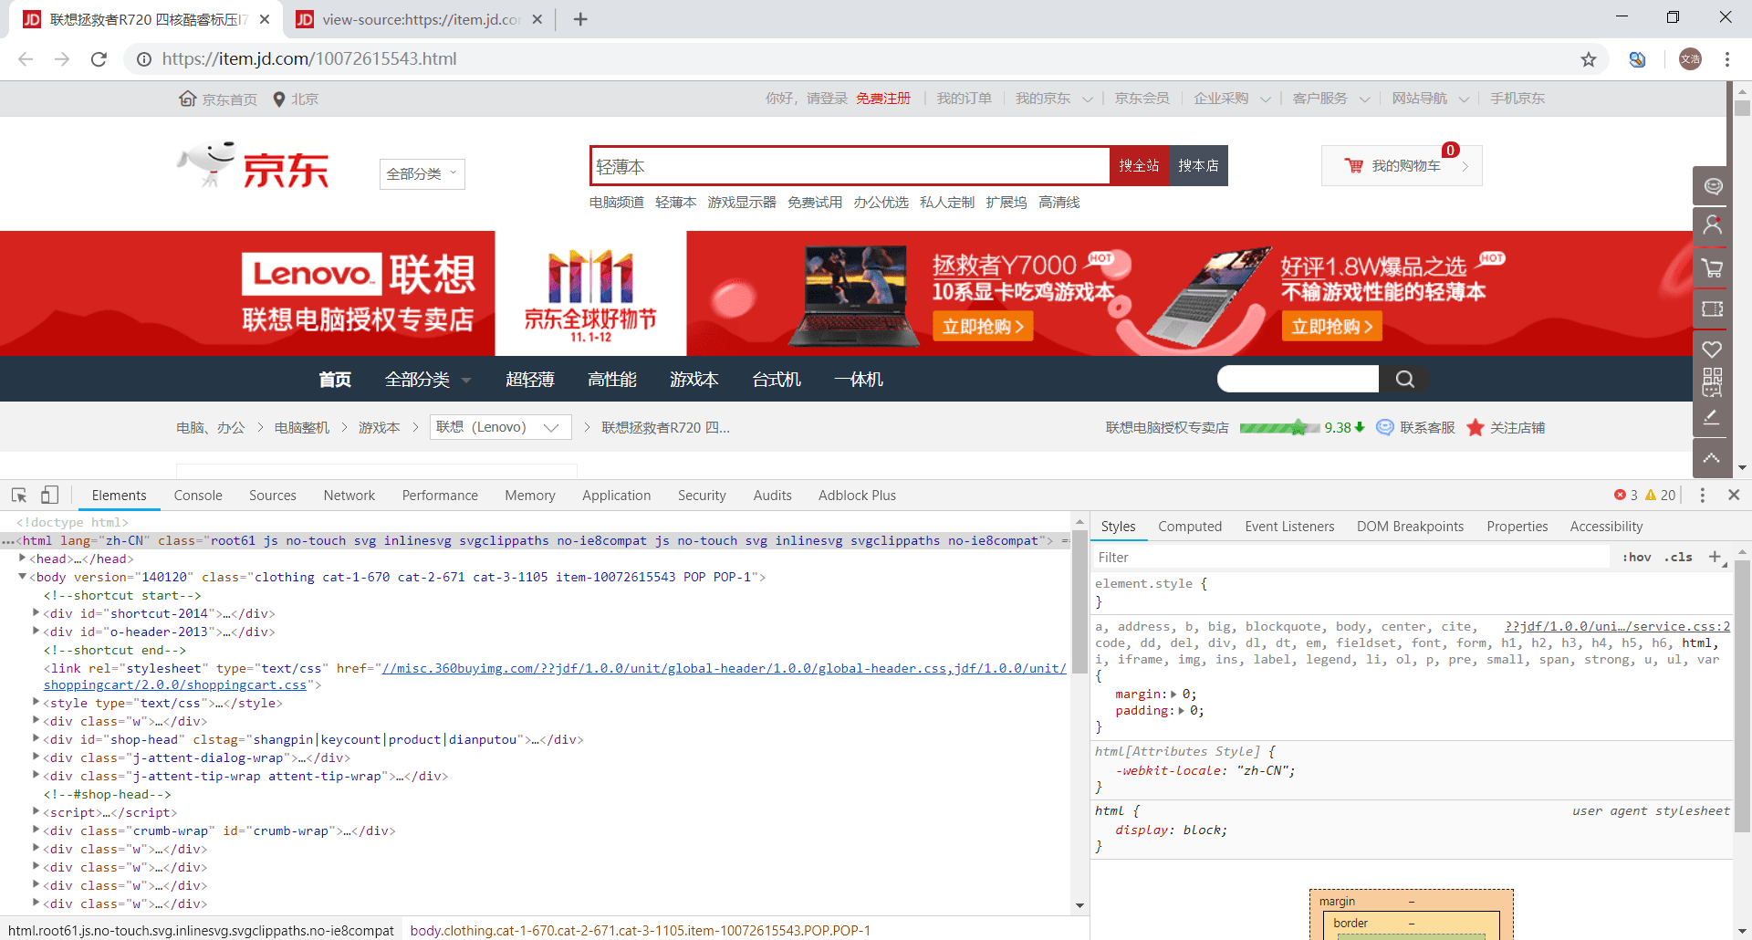Expand div class crumb-wrap node
The image size is (1752, 940).
pyautogui.click(x=36, y=830)
